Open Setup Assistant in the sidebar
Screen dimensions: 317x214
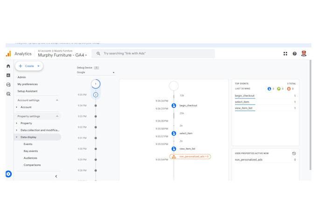[28, 91]
